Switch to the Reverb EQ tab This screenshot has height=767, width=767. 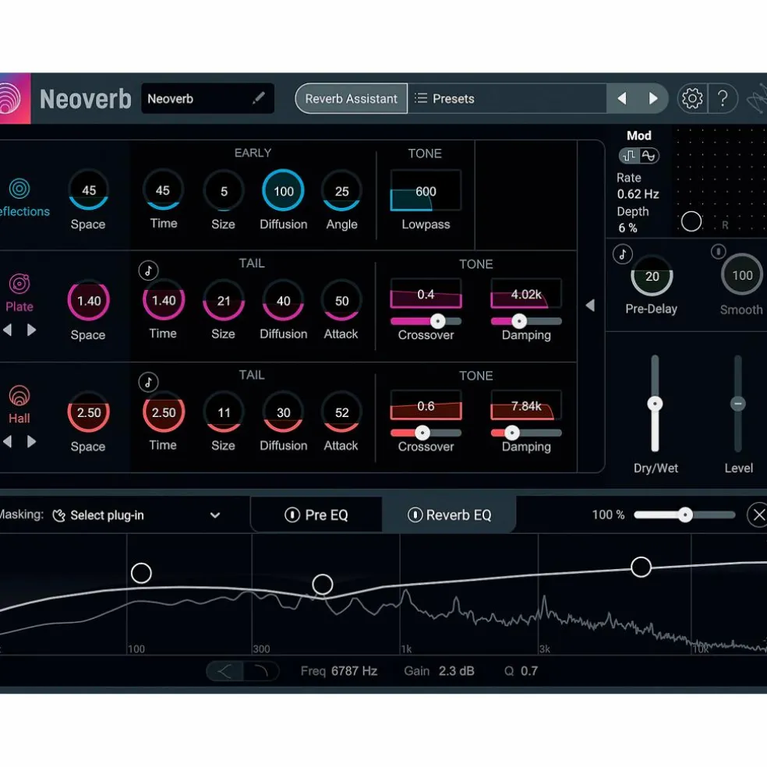pos(449,514)
